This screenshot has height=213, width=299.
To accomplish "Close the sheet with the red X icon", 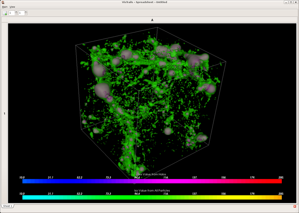I will pos(295,206).
